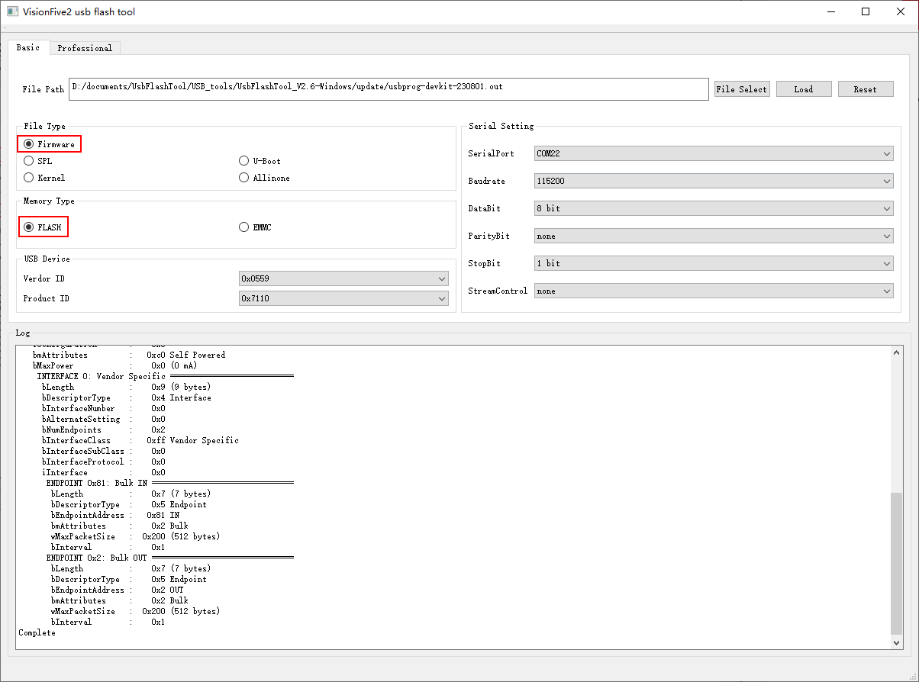919x682 pixels.
Task: Minimize the VisionFive2 usb flash tool window
Action: tap(830, 11)
